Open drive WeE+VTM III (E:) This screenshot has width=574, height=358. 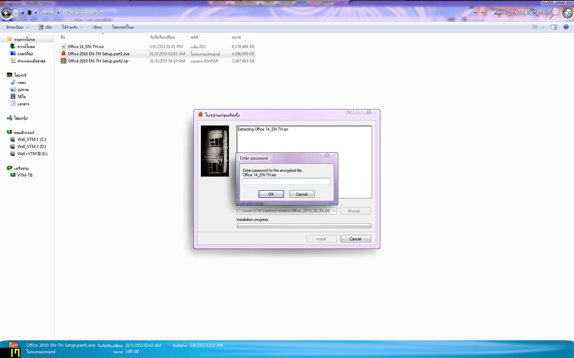tap(32, 154)
